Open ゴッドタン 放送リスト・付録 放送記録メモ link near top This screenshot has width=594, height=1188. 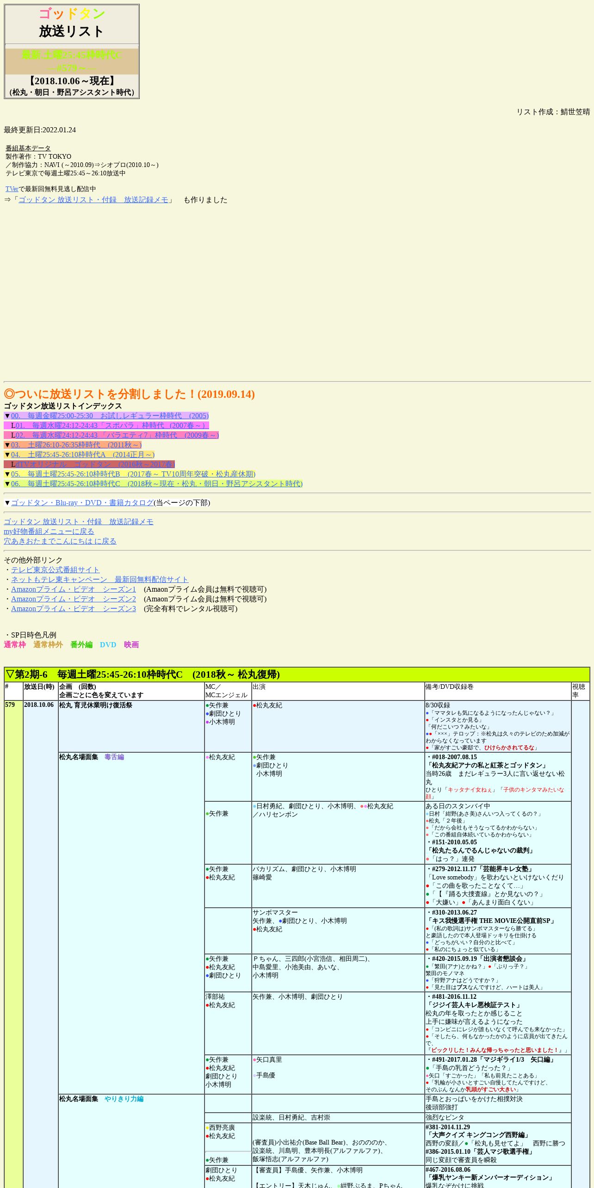coord(93,200)
